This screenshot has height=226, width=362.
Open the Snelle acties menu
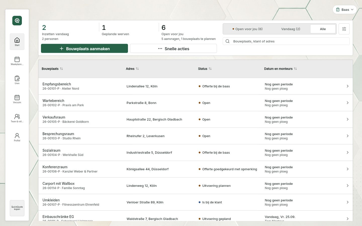(x=173, y=48)
